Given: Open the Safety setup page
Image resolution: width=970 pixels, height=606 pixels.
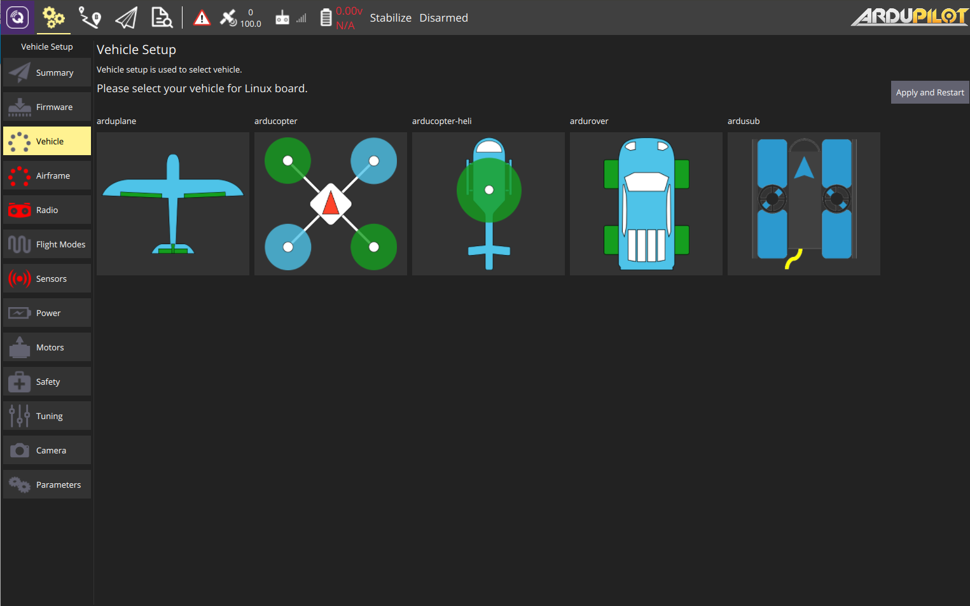Looking at the screenshot, I should [x=47, y=382].
